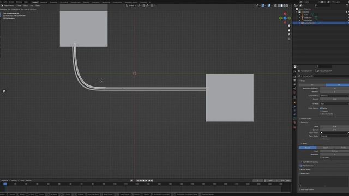Open the viewport Add menu
This screenshot has height=196, width=349.
[32, 5]
